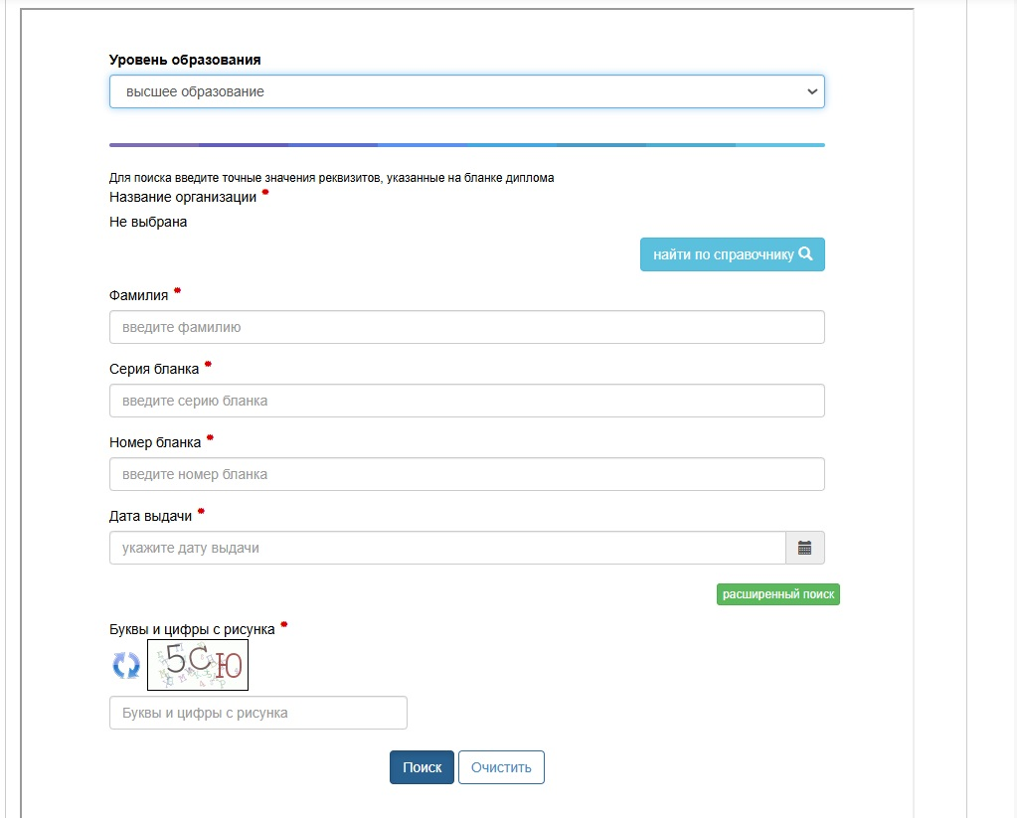Open the calendar date picker icon
This screenshot has height=818, width=1017.
point(805,548)
